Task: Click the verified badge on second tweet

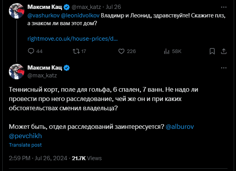Action: click(x=66, y=68)
